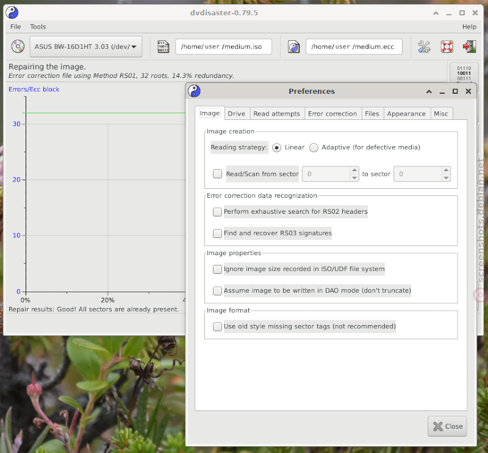Open ecc file chooser icon beside medium.ecc

click(293, 47)
